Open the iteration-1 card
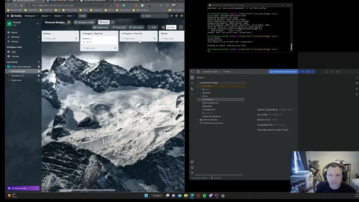 point(99,40)
